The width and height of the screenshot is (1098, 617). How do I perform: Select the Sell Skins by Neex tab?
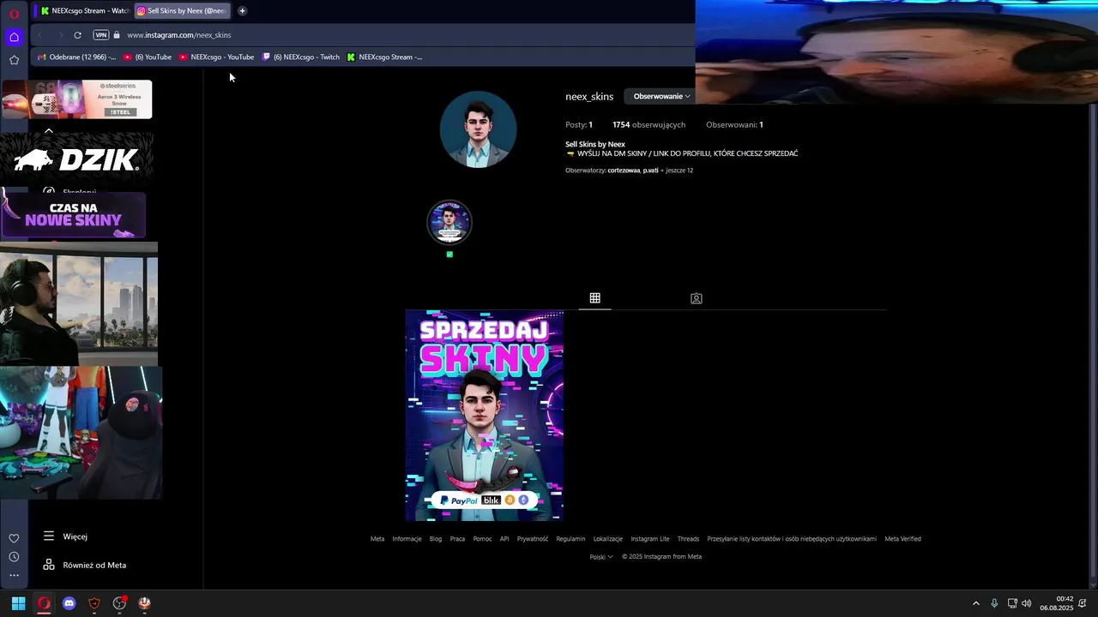(182, 11)
